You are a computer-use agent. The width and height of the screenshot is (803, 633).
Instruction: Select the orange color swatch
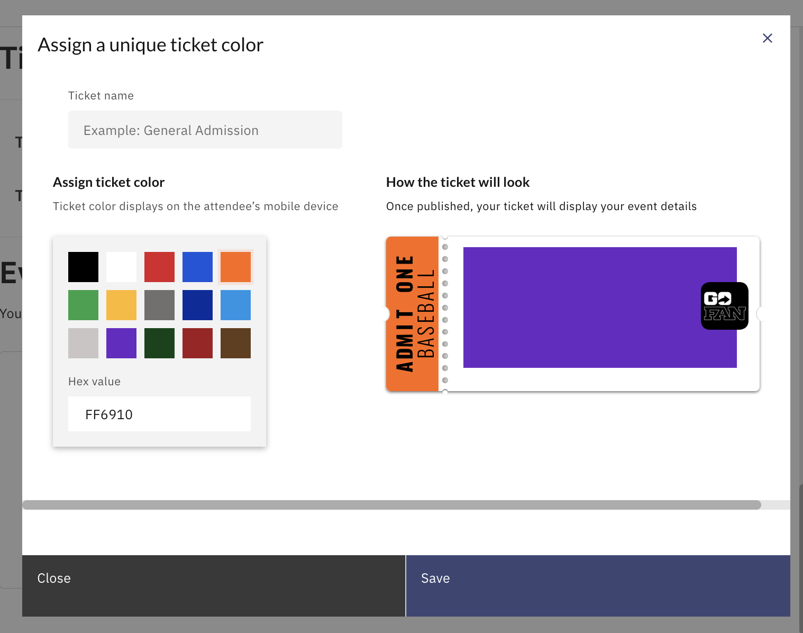pos(235,267)
